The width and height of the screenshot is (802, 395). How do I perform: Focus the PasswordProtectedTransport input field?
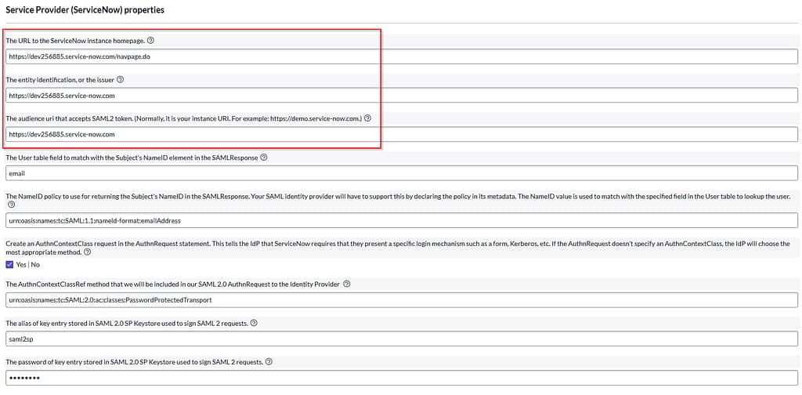coord(402,300)
